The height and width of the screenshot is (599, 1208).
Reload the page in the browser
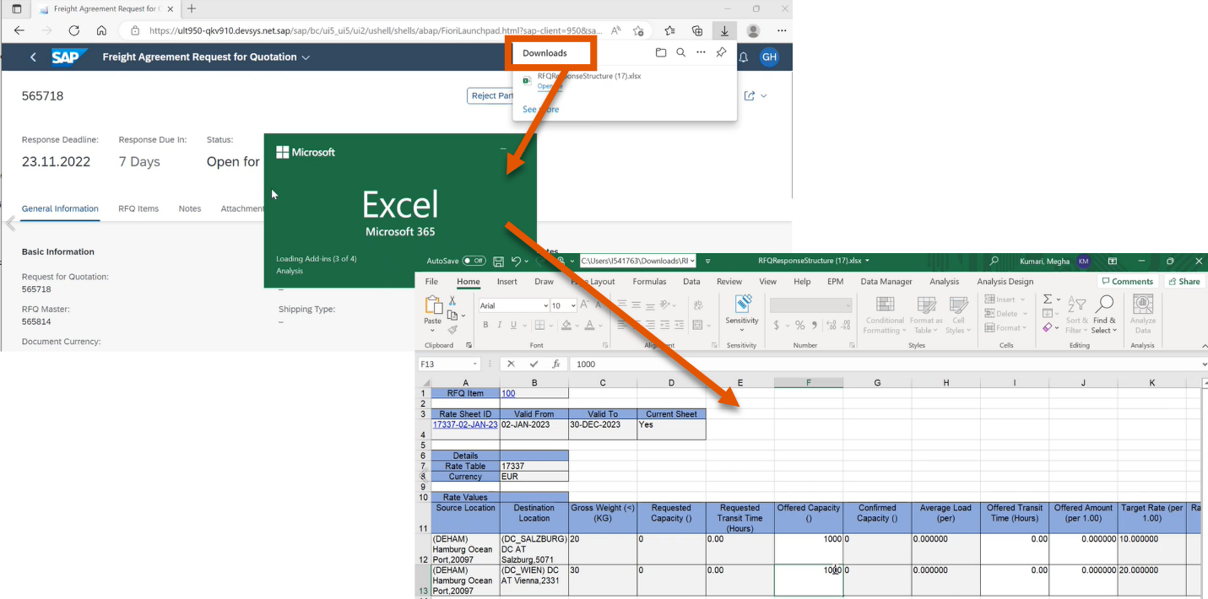coord(73,30)
